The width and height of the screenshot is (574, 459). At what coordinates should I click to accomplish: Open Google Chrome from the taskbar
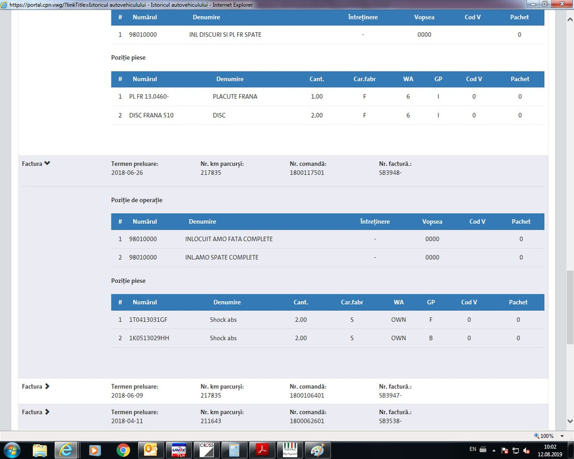click(123, 450)
